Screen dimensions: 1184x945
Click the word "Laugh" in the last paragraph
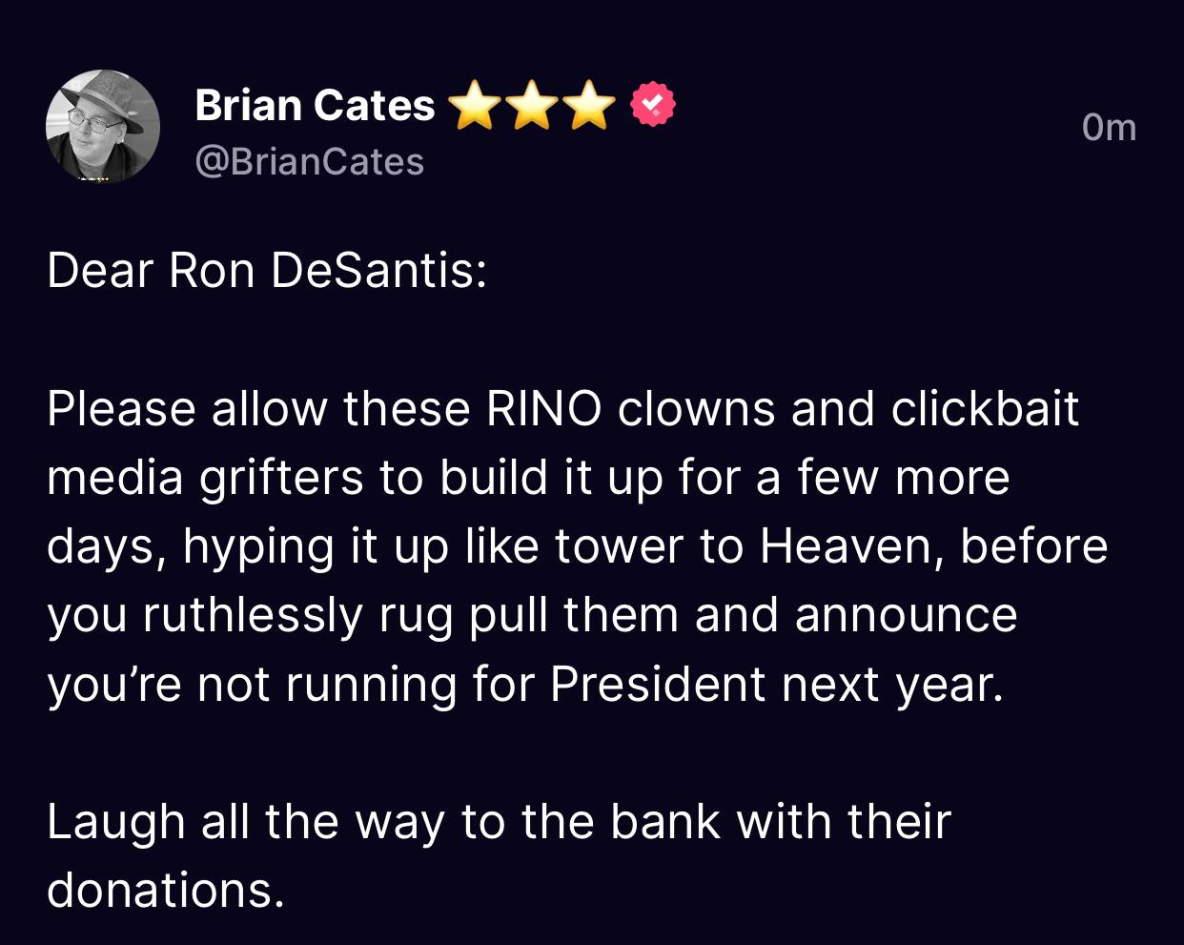pos(115,822)
